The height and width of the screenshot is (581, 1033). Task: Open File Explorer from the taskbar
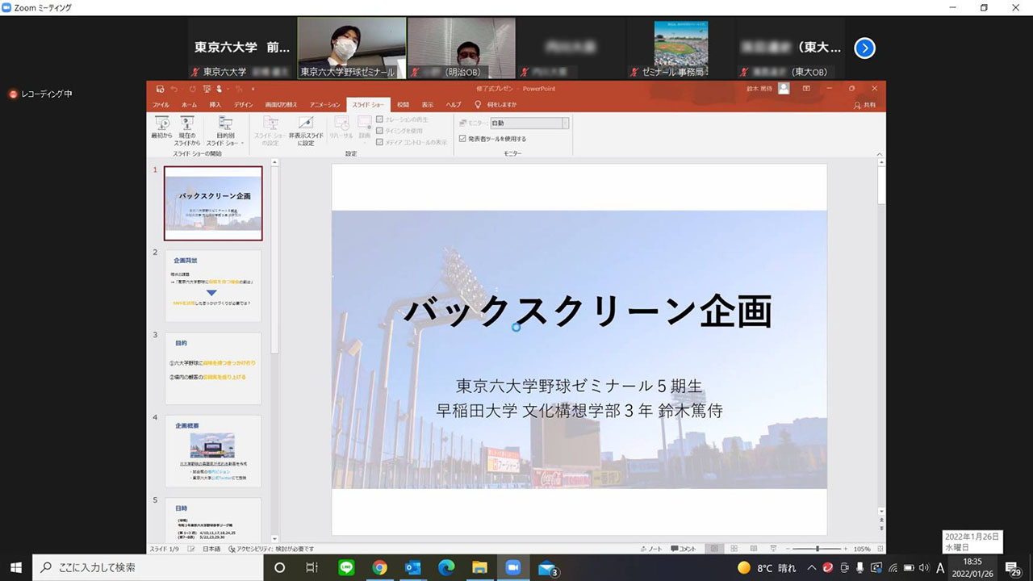click(479, 567)
